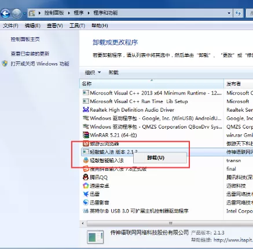Click the Realtek High Definition Audio Driver icon
The height and width of the screenshot is (249, 253).
click(x=86, y=110)
